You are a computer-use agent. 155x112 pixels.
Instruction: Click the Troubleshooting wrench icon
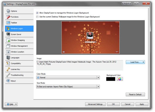[8, 75]
